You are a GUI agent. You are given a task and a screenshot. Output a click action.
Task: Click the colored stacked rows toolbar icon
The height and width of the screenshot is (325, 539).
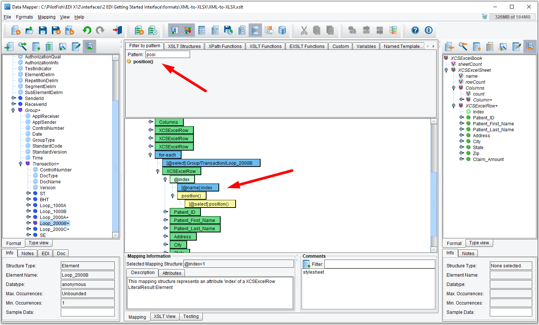(393, 30)
